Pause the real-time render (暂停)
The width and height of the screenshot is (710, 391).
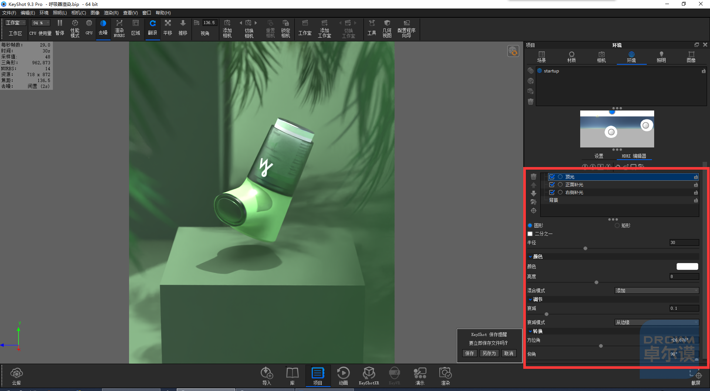tap(60, 28)
